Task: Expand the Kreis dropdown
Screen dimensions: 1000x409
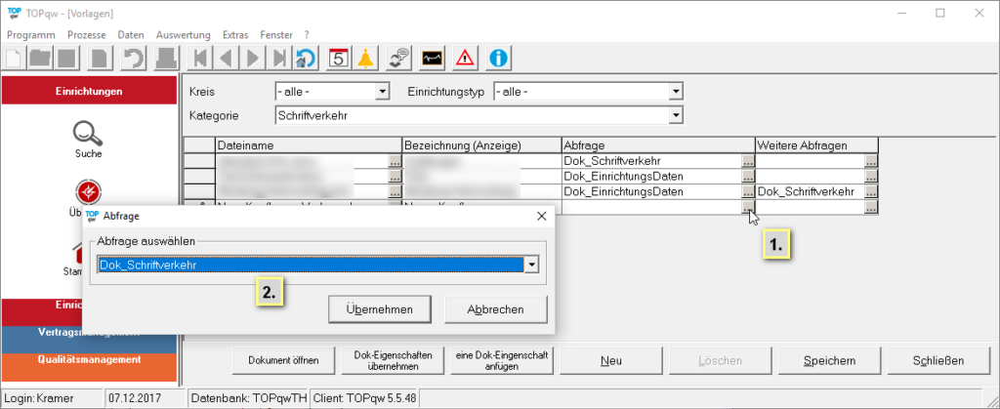Action: pyautogui.click(x=382, y=92)
